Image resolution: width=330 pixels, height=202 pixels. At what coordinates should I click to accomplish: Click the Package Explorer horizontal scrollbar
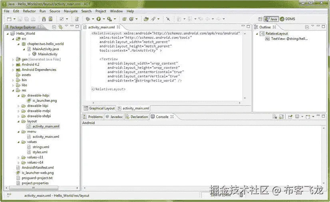(34, 188)
